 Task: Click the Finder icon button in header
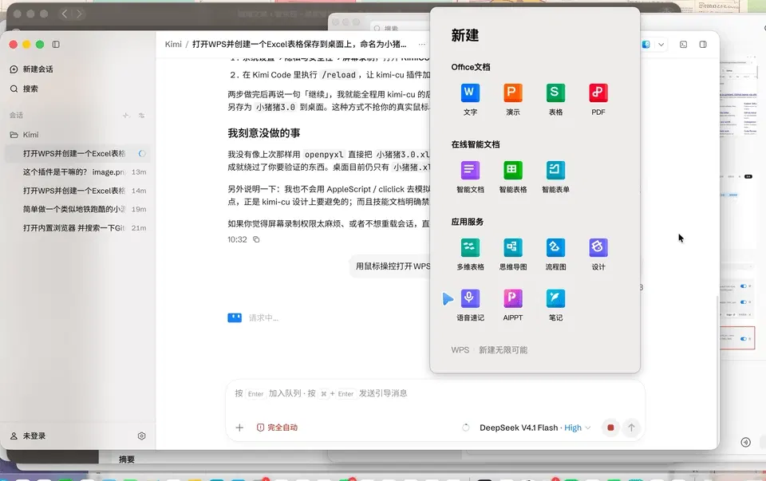(x=646, y=45)
